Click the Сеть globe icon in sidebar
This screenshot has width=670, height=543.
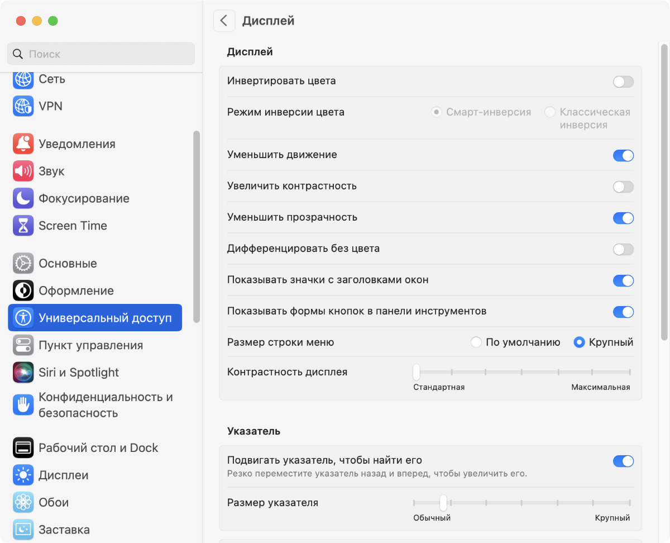23,79
